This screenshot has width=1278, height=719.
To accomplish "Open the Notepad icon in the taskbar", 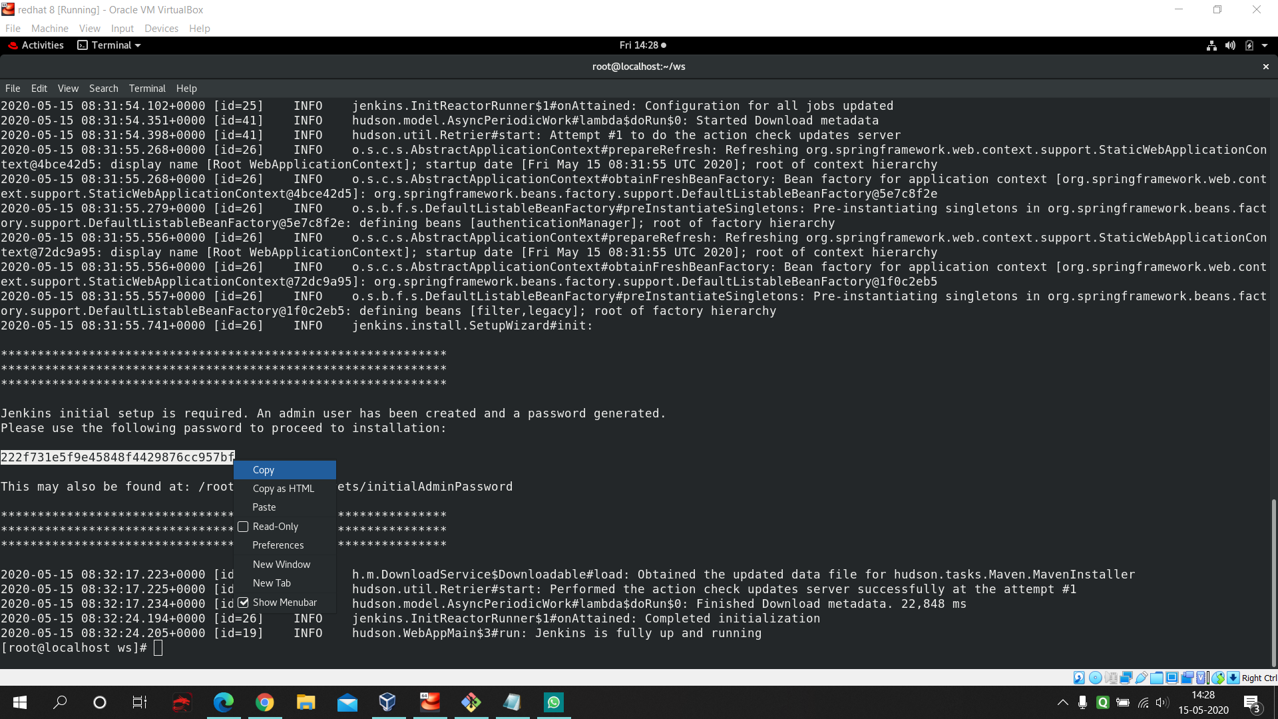I will coord(513,702).
